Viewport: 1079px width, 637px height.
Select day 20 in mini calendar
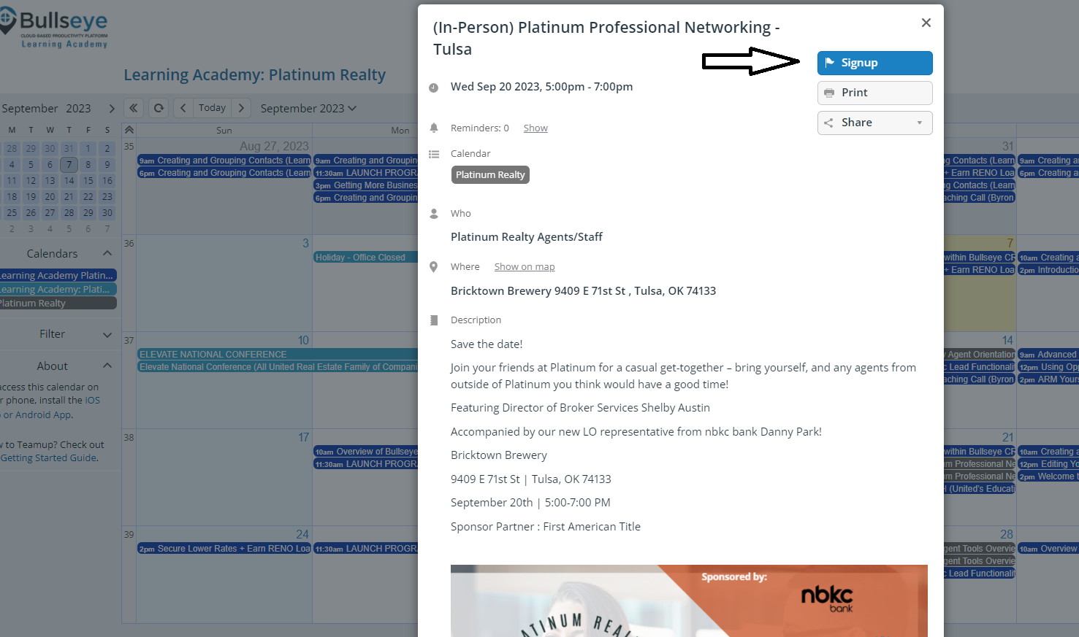50,196
